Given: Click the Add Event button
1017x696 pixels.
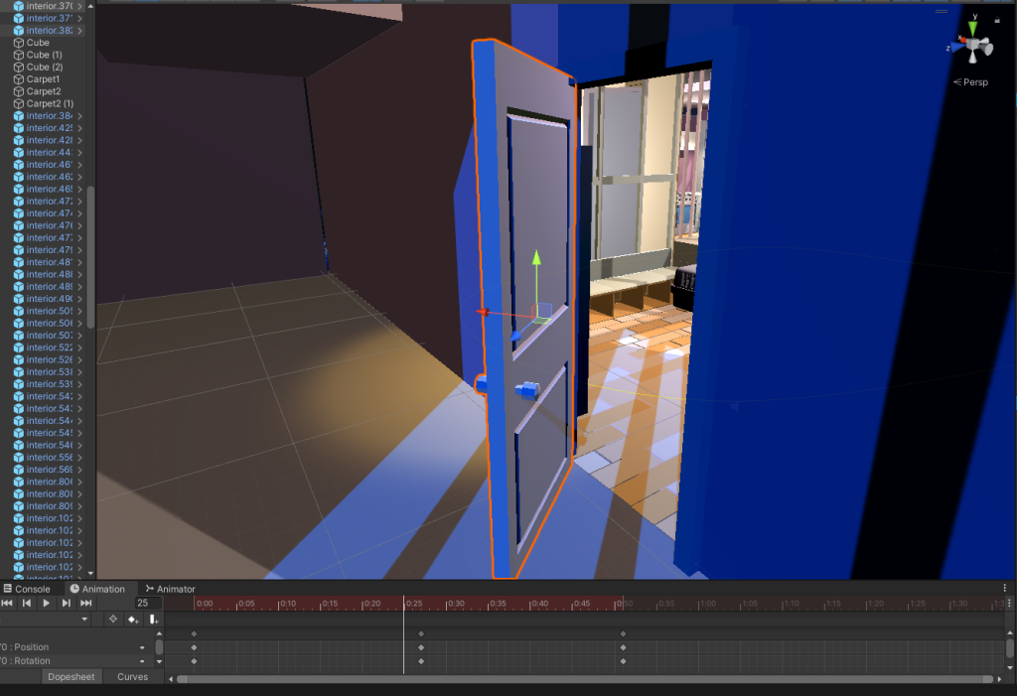Looking at the screenshot, I should coord(153,620).
